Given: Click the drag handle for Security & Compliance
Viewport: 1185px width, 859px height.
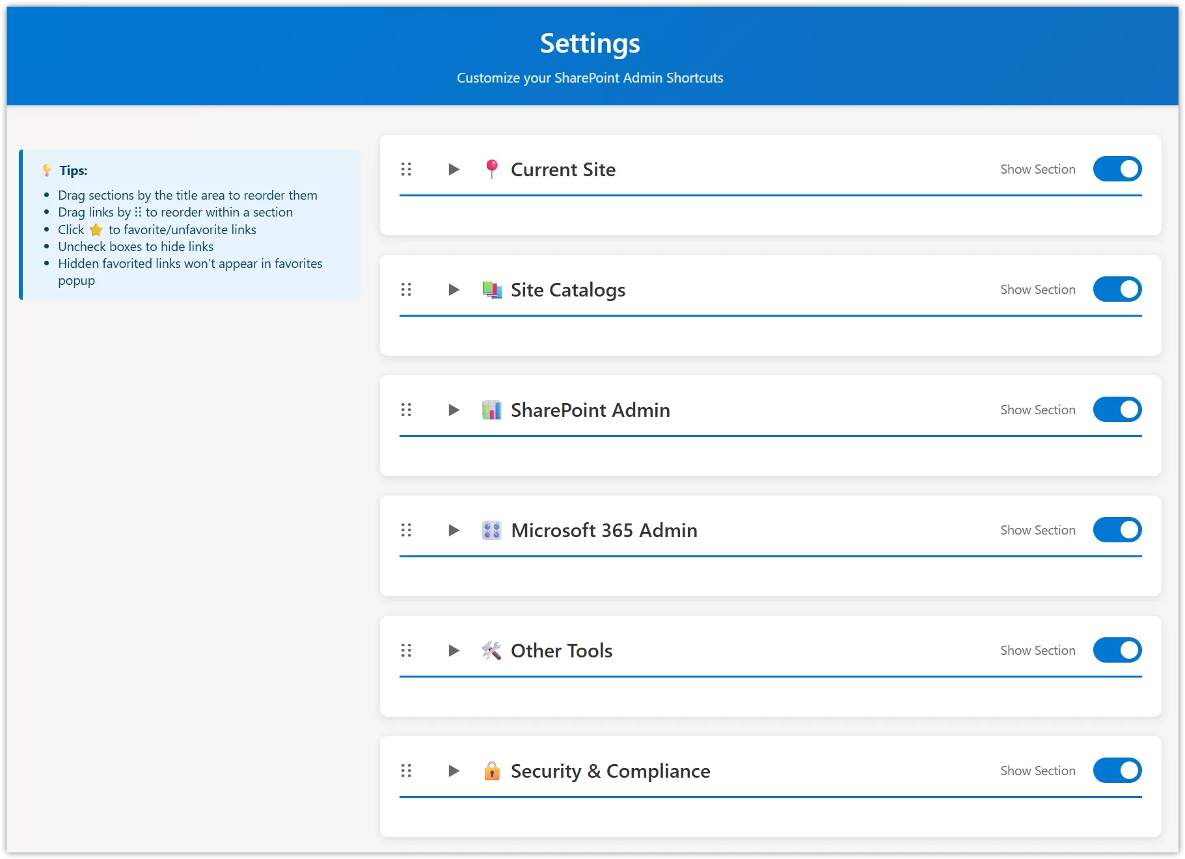Looking at the screenshot, I should pyautogui.click(x=406, y=771).
